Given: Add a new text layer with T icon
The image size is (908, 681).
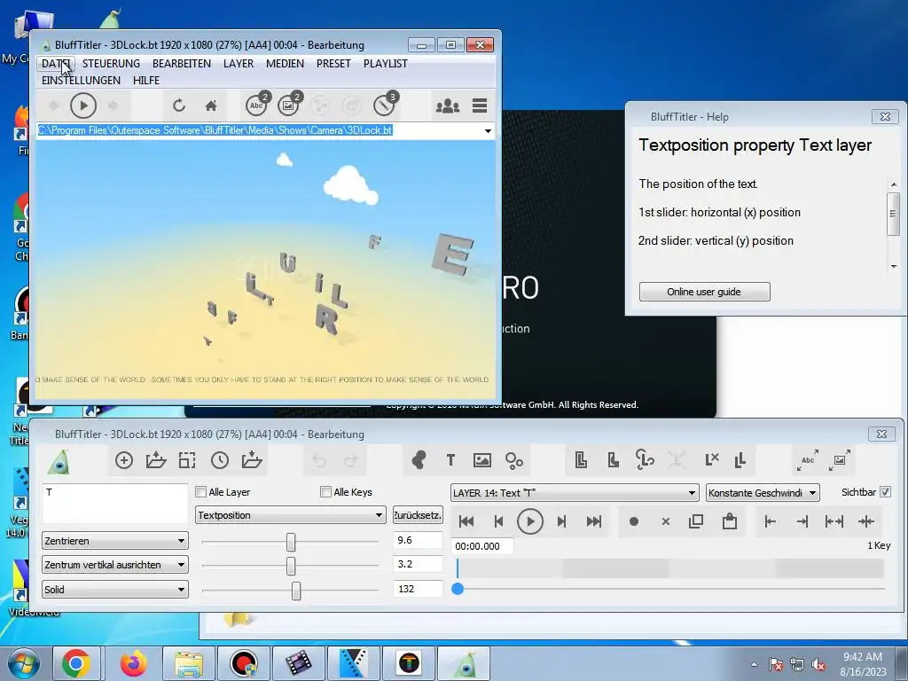Looking at the screenshot, I should (x=450, y=460).
